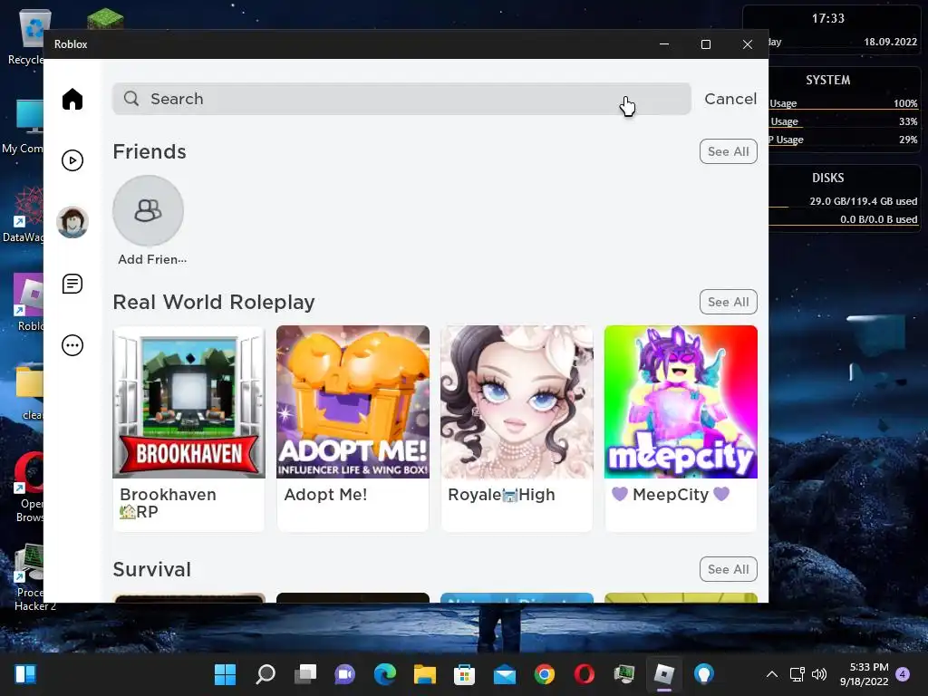Click the Add Friends circle icon
Screen dimensions: 928x696
click(x=148, y=210)
